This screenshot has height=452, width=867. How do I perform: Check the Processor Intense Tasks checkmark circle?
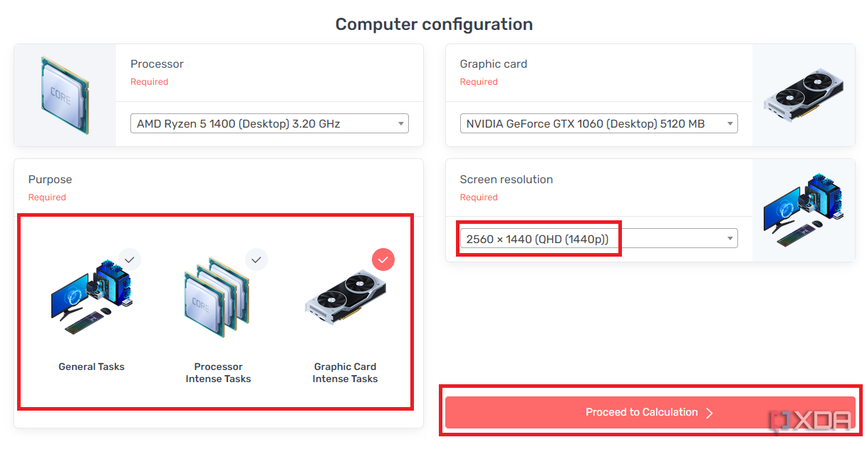(x=256, y=260)
